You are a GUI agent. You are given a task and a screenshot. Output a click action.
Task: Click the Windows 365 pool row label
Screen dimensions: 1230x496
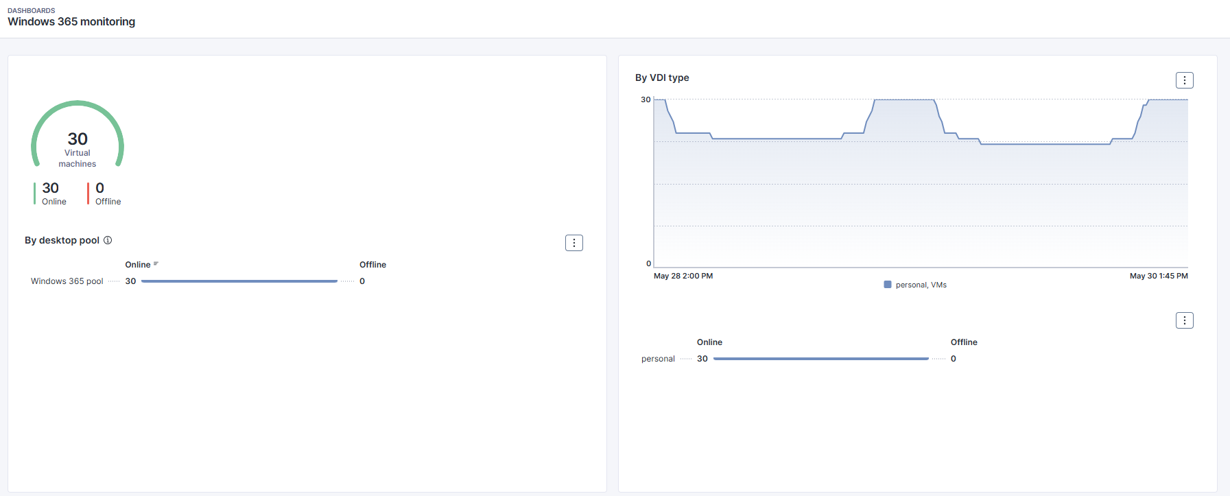67,281
